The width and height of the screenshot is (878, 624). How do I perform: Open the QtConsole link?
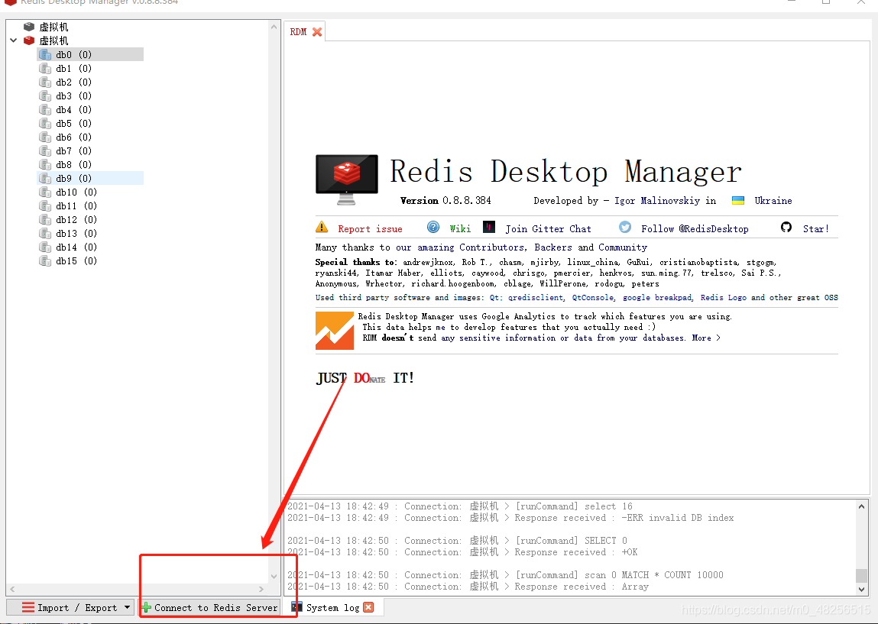pyautogui.click(x=593, y=298)
